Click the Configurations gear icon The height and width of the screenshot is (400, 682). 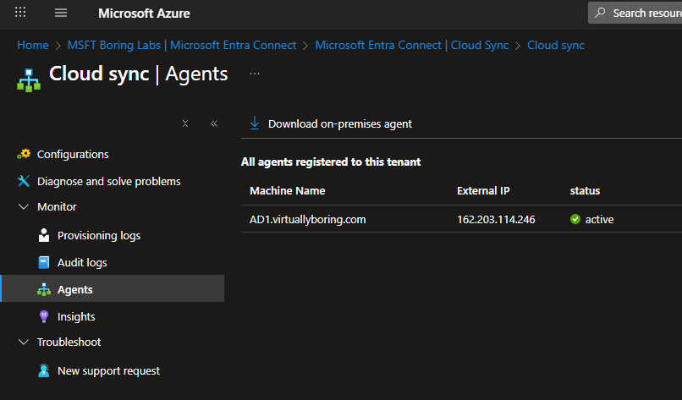24,154
